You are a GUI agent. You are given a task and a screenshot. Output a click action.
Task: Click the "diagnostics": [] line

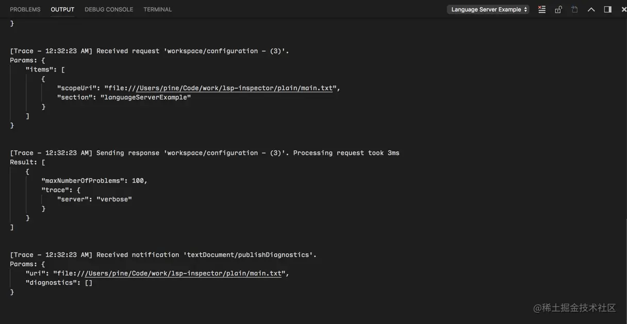click(59, 283)
